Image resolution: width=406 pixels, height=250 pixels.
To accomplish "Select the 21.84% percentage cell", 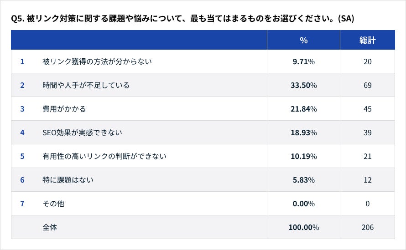I will point(303,109).
